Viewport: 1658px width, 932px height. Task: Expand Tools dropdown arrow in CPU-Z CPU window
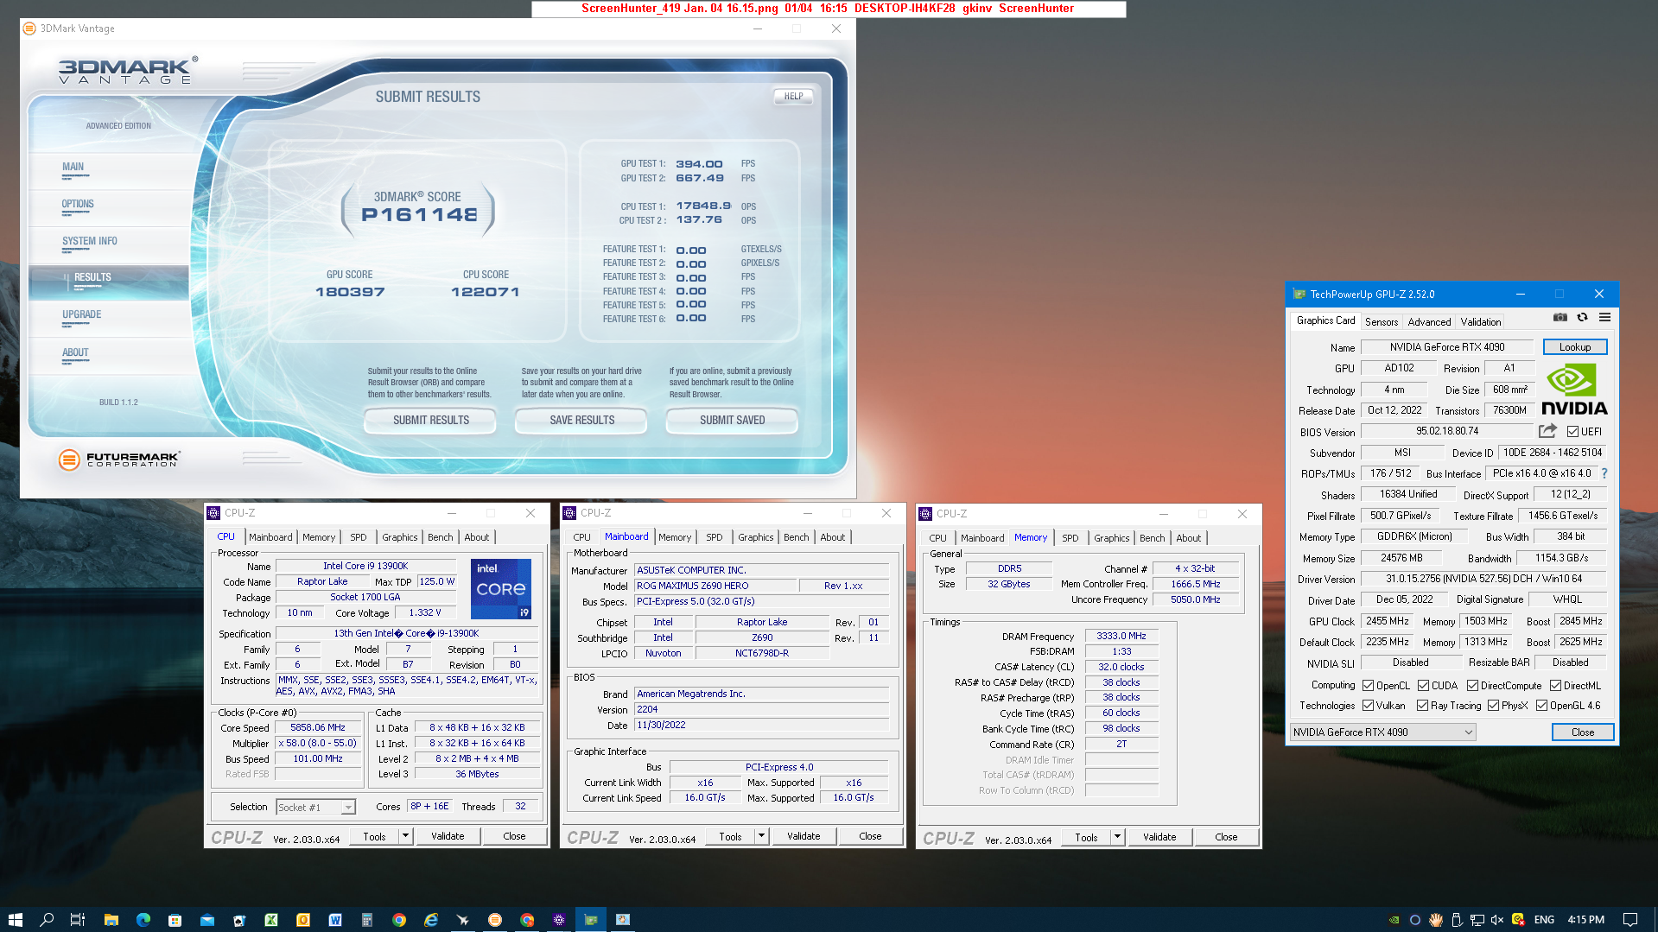point(405,836)
